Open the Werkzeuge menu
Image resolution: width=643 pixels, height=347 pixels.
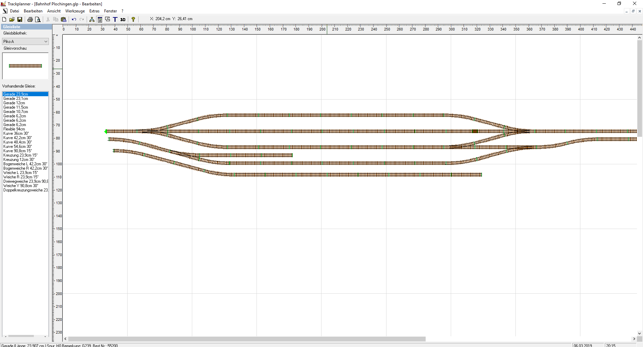(75, 11)
